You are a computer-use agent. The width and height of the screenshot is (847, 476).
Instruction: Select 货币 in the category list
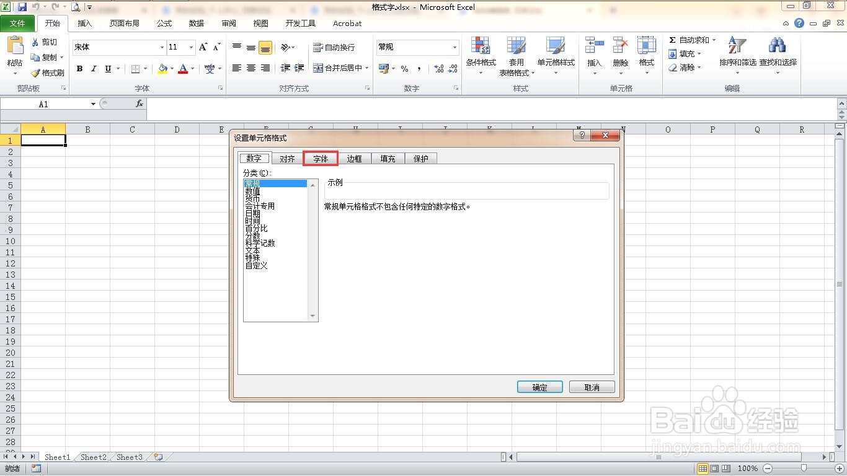click(x=252, y=198)
